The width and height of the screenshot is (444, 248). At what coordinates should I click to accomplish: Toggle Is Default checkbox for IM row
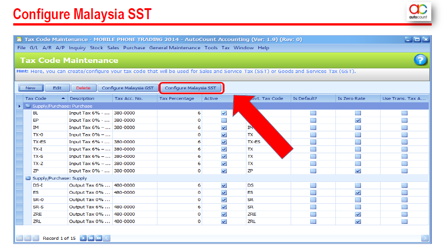tap(313, 128)
